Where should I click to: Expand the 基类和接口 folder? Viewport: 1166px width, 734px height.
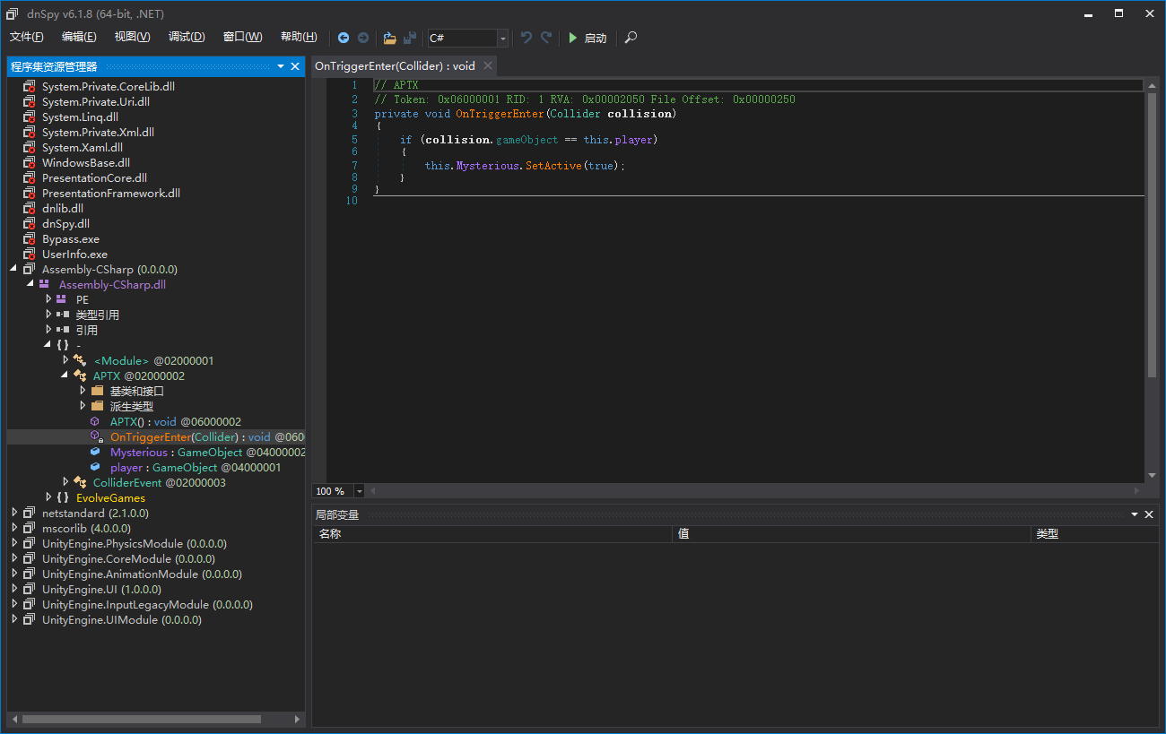pos(83,391)
